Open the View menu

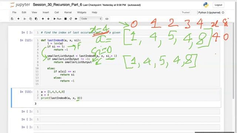coord(34,12)
